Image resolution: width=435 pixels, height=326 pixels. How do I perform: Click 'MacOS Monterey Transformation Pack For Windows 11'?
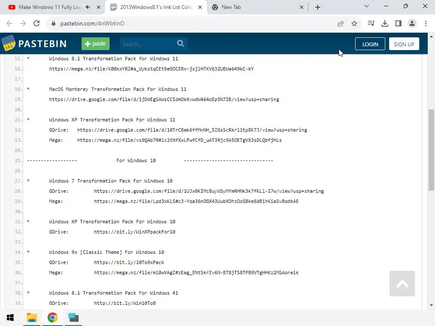118,89
